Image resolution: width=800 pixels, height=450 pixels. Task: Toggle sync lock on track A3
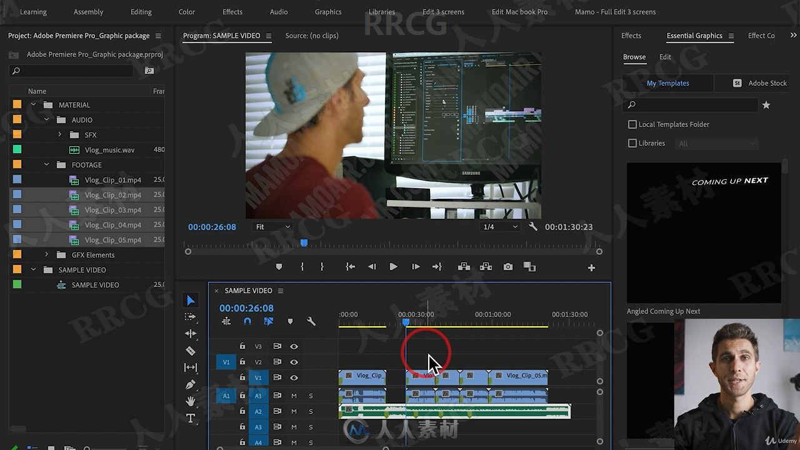pos(277,427)
